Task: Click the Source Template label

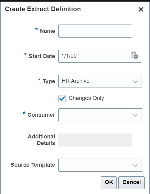Action: (x=33, y=165)
